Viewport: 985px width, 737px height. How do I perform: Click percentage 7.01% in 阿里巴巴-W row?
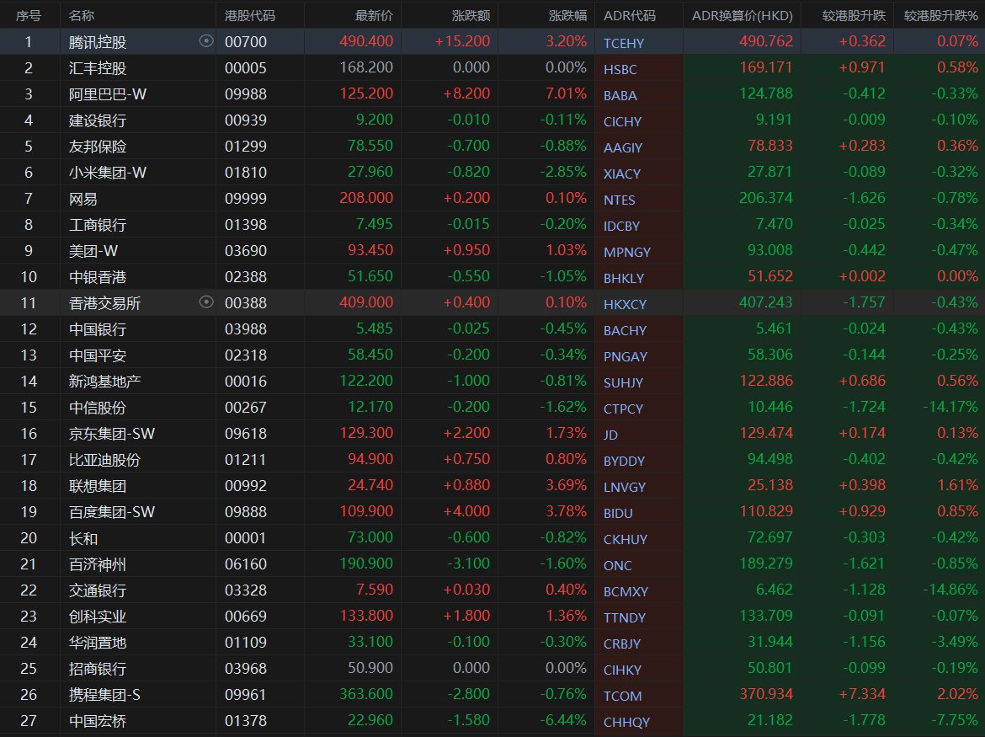[566, 93]
